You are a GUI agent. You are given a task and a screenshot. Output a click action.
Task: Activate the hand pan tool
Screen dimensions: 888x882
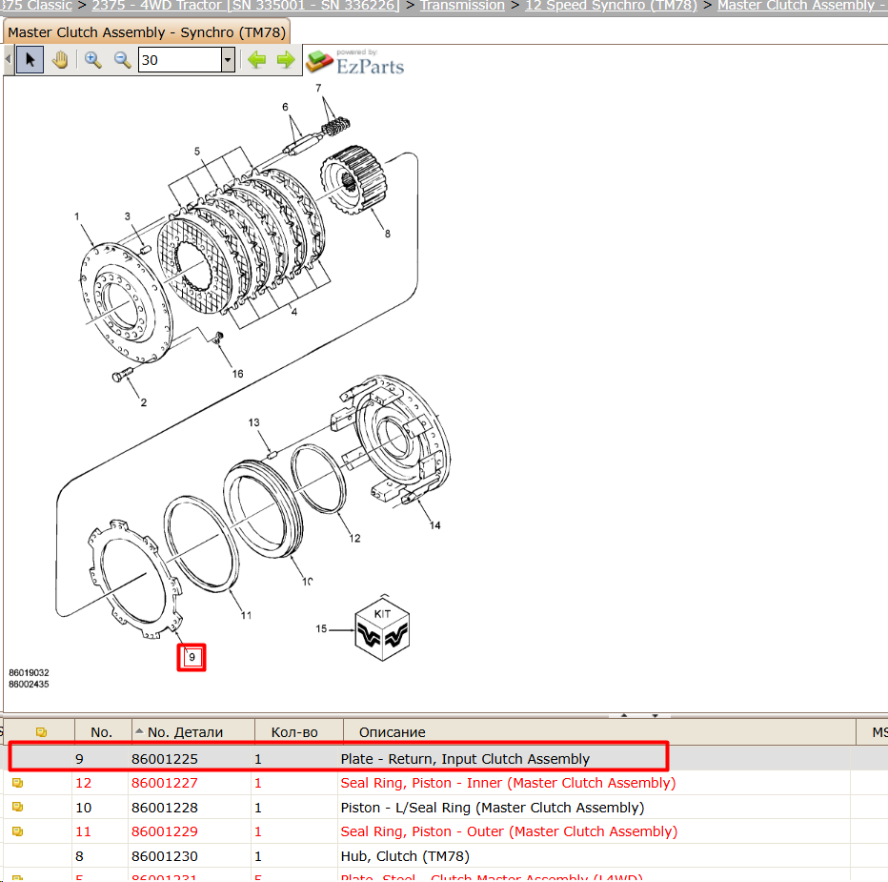[x=60, y=59]
